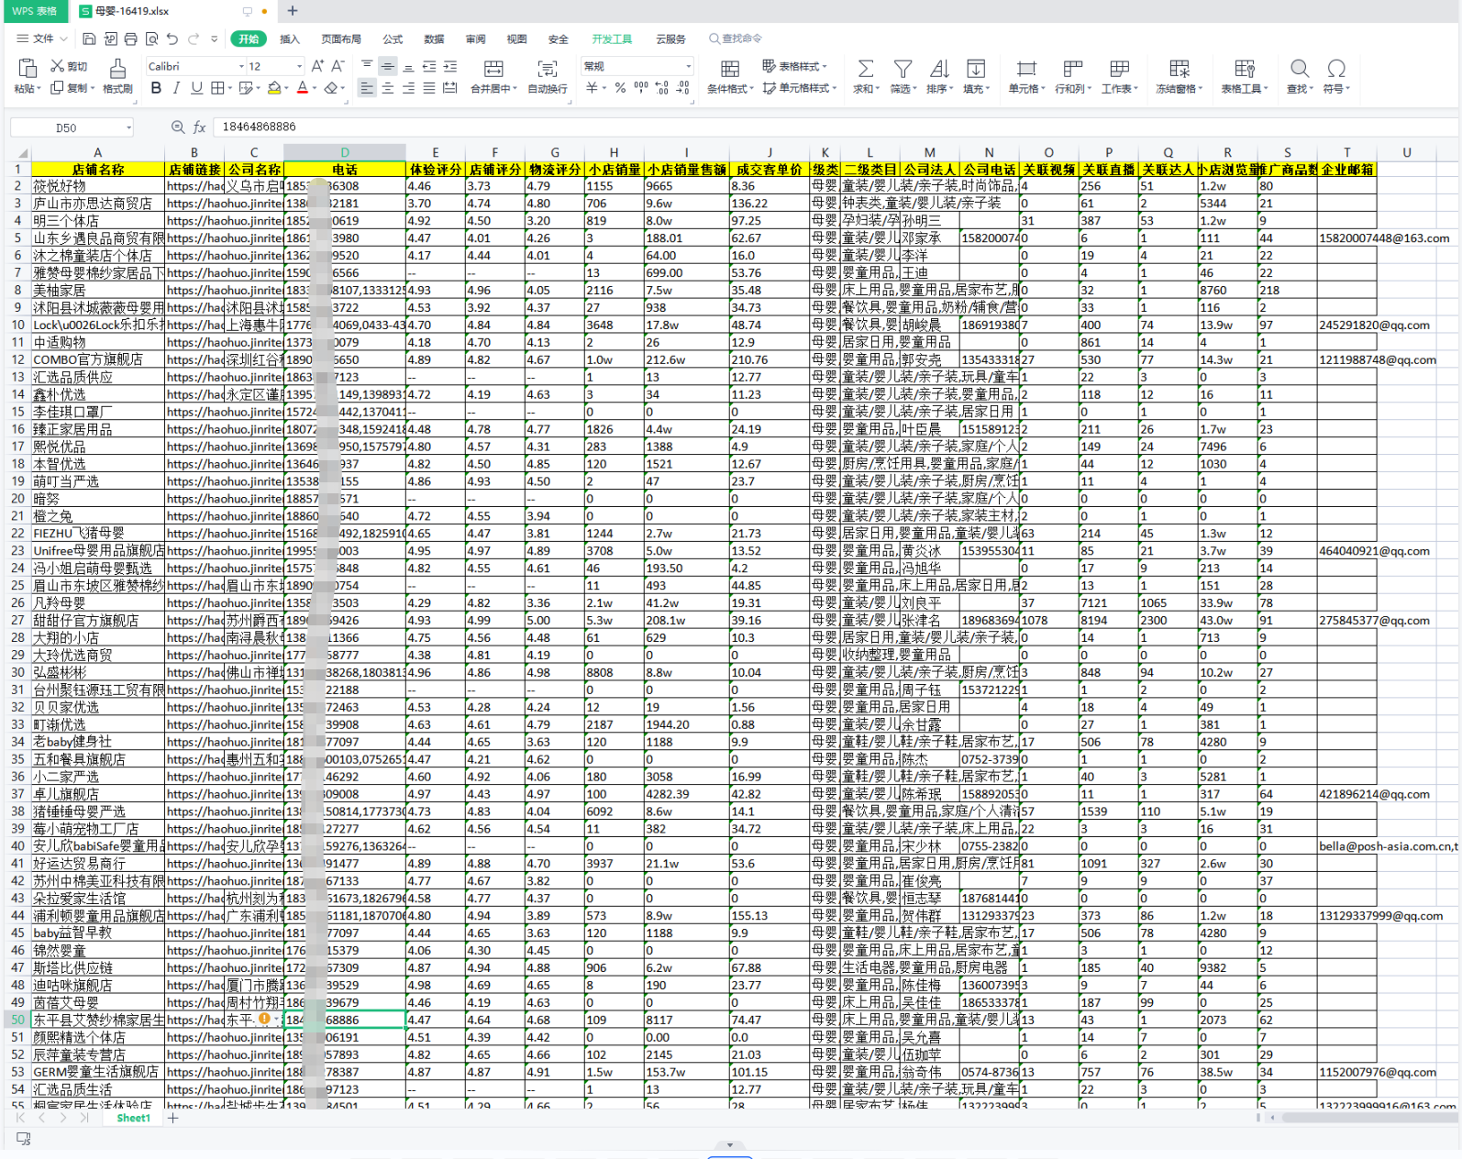
Task: Click the Freeze Panes (冻结窗格) icon
Action: (x=1179, y=70)
